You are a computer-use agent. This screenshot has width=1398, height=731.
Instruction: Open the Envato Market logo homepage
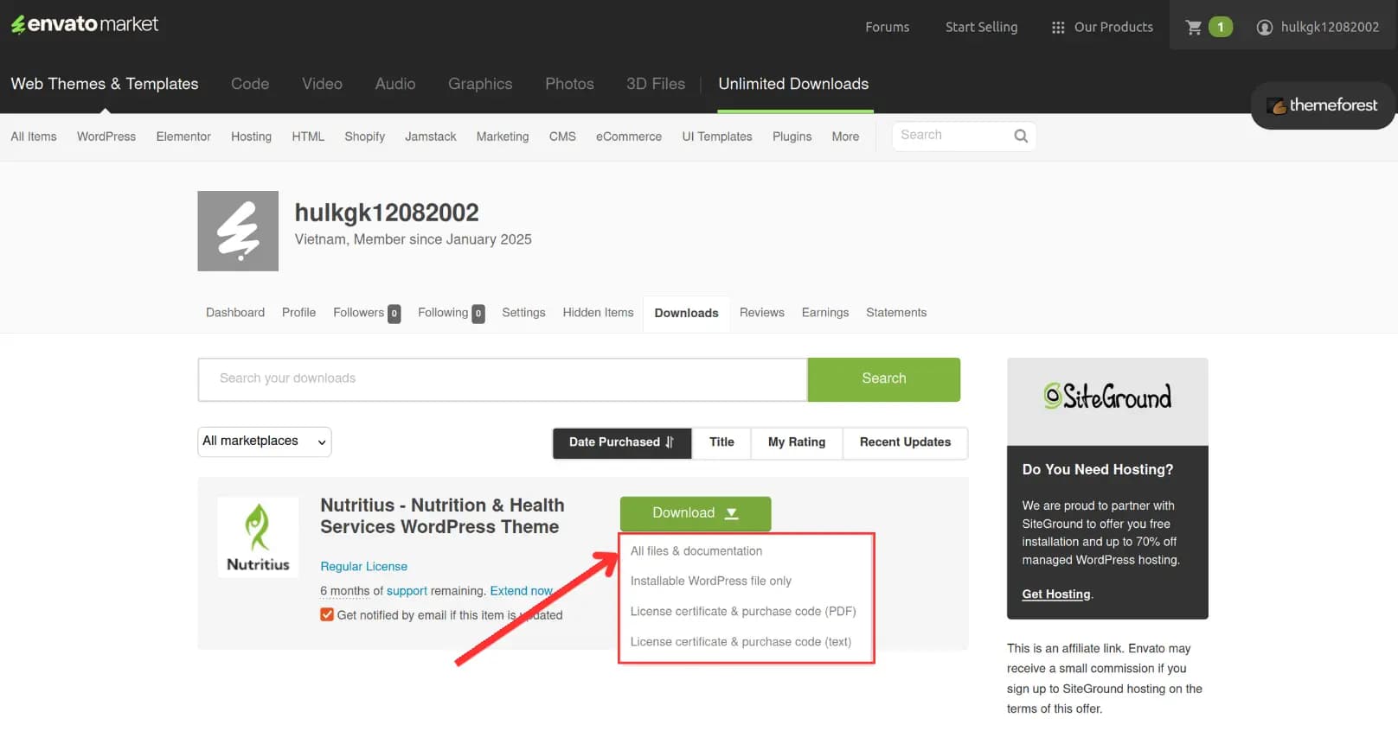(85, 24)
